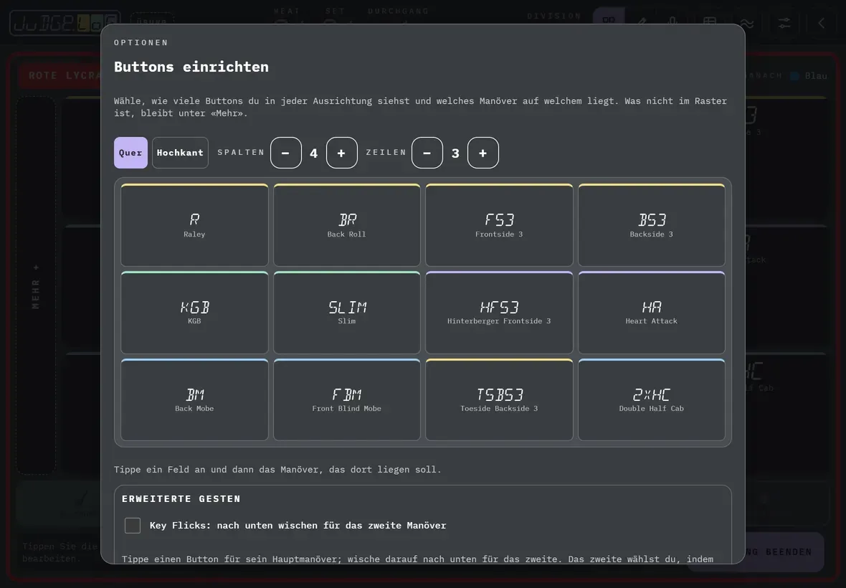Click the Spalten value 4
This screenshot has height=588, width=846.
313,153
